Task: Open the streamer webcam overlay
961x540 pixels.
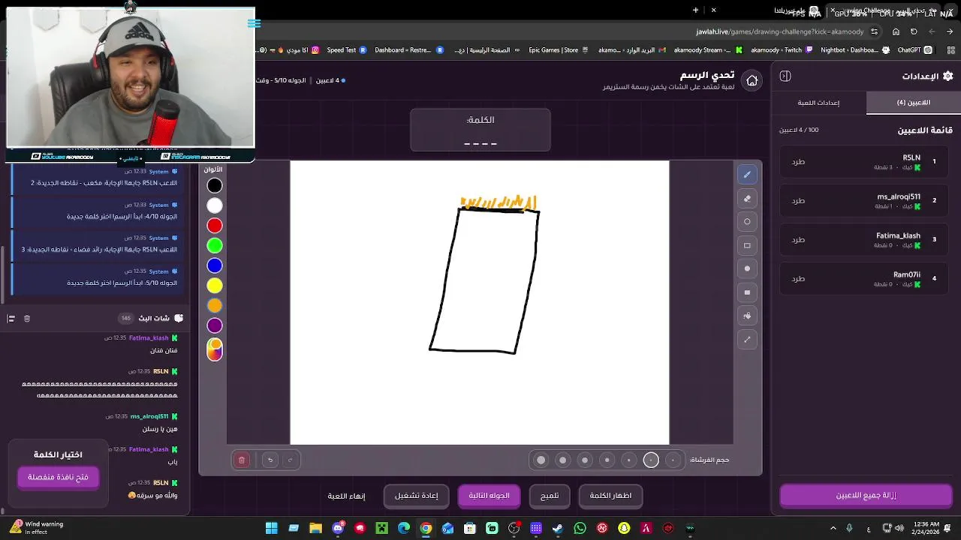Action: pyautogui.click(x=131, y=77)
